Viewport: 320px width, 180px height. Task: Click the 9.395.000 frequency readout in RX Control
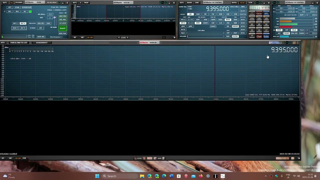[217, 9]
